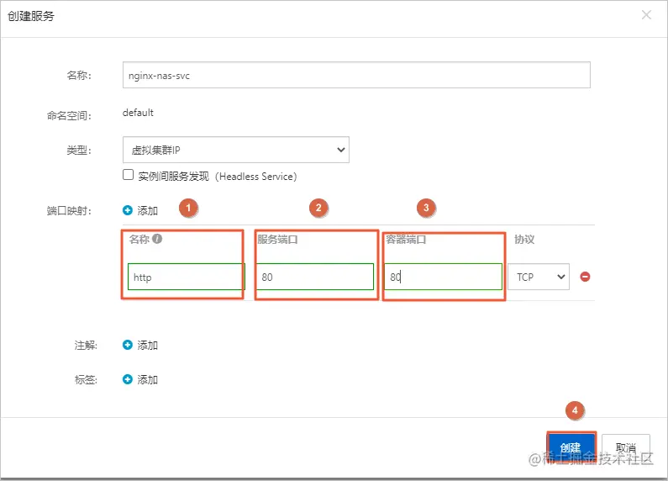
Task: Click the default namespace text
Action: pyautogui.click(x=138, y=113)
